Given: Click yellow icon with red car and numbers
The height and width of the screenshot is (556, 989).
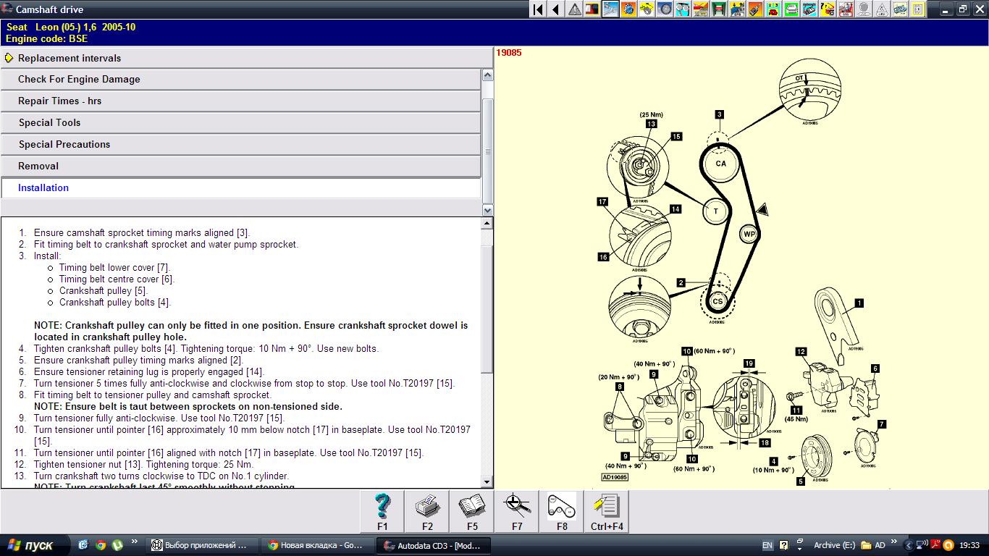Looking at the screenshot, I should coord(773,9).
